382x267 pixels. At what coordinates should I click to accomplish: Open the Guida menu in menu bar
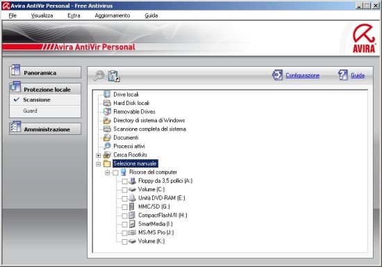click(x=151, y=15)
